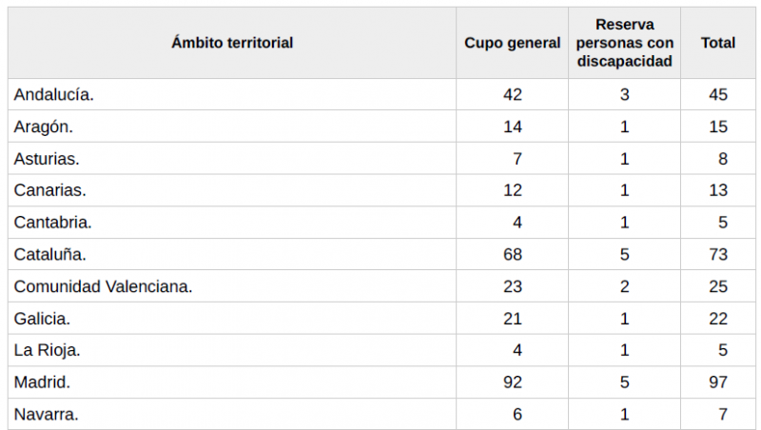The width and height of the screenshot is (761, 430).
Task: Click Andalucía's total value 45
Action: 718,94
